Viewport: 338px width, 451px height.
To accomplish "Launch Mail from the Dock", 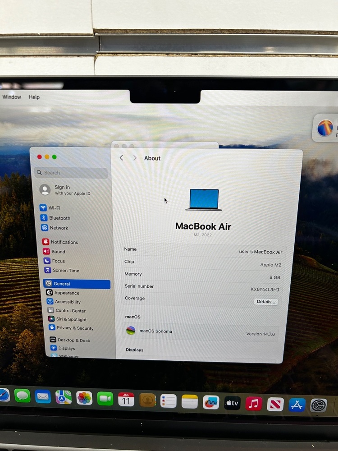I will (43, 397).
